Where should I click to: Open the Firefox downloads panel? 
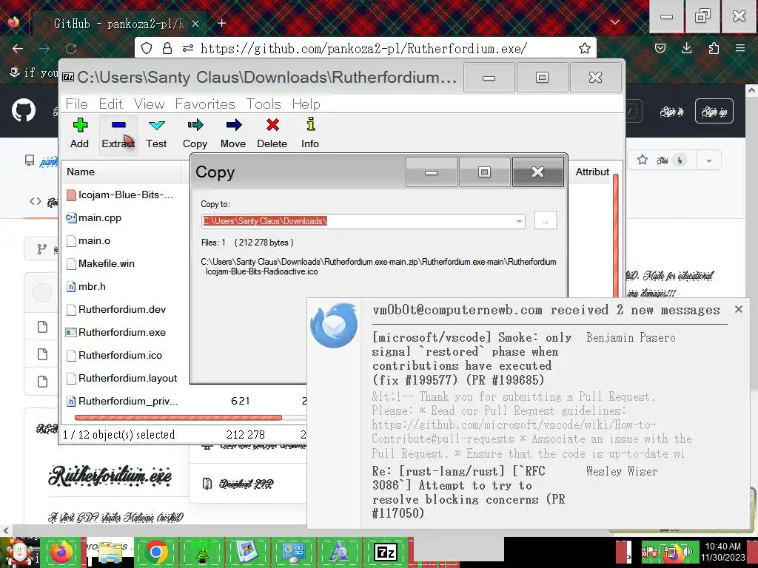(x=686, y=48)
